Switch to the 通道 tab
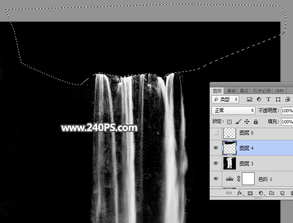 (231, 91)
